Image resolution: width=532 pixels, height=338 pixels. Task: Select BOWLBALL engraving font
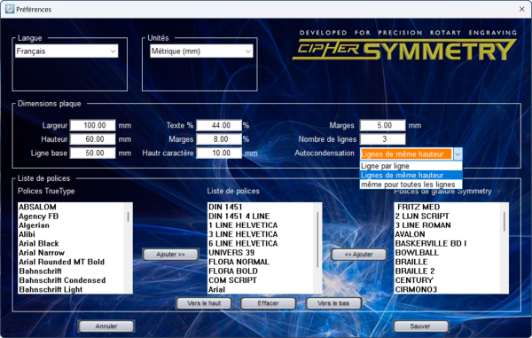447,253
